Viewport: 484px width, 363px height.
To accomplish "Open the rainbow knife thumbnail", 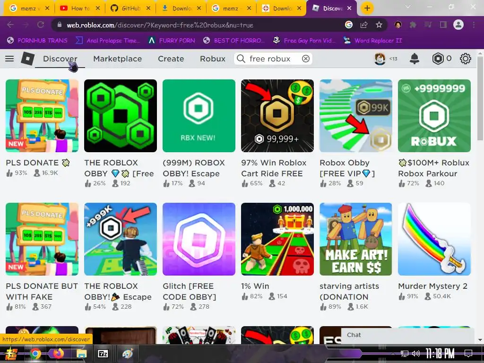I will (x=434, y=239).
